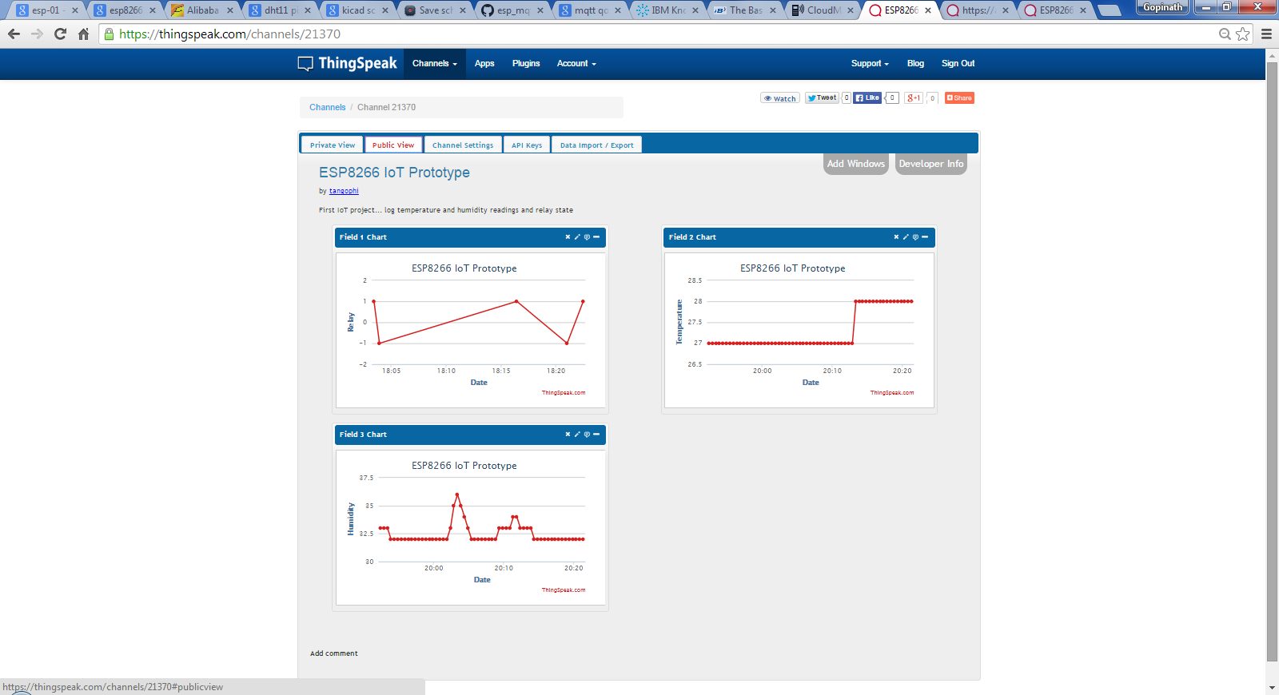Screen dimensions: 1279x695
Task: Click Sign Out in the navbar
Action: pyautogui.click(x=958, y=64)
